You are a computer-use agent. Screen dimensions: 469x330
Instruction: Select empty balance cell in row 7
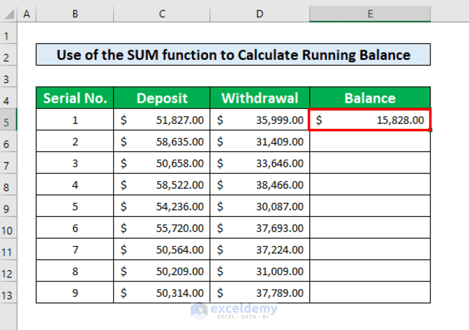point(370,163)
